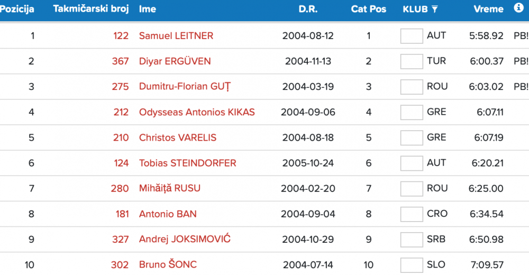Click bib number 275 link
This screenshot has width=529, height=275.
pos(120,87)
